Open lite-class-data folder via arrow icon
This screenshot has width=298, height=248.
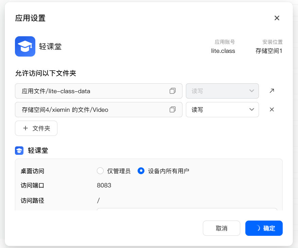[x=272, y=91]
